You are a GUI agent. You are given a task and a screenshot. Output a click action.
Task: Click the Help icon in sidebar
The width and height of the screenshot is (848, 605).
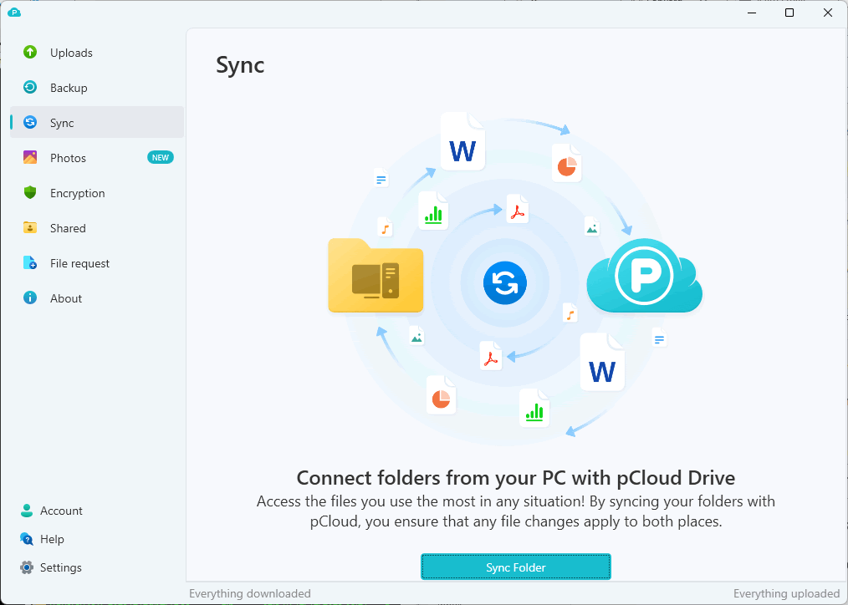point(27,539)
